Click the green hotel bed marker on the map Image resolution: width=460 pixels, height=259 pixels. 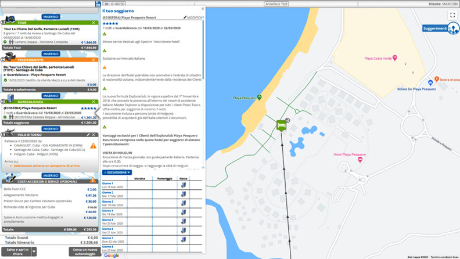[x=281, y=125]
